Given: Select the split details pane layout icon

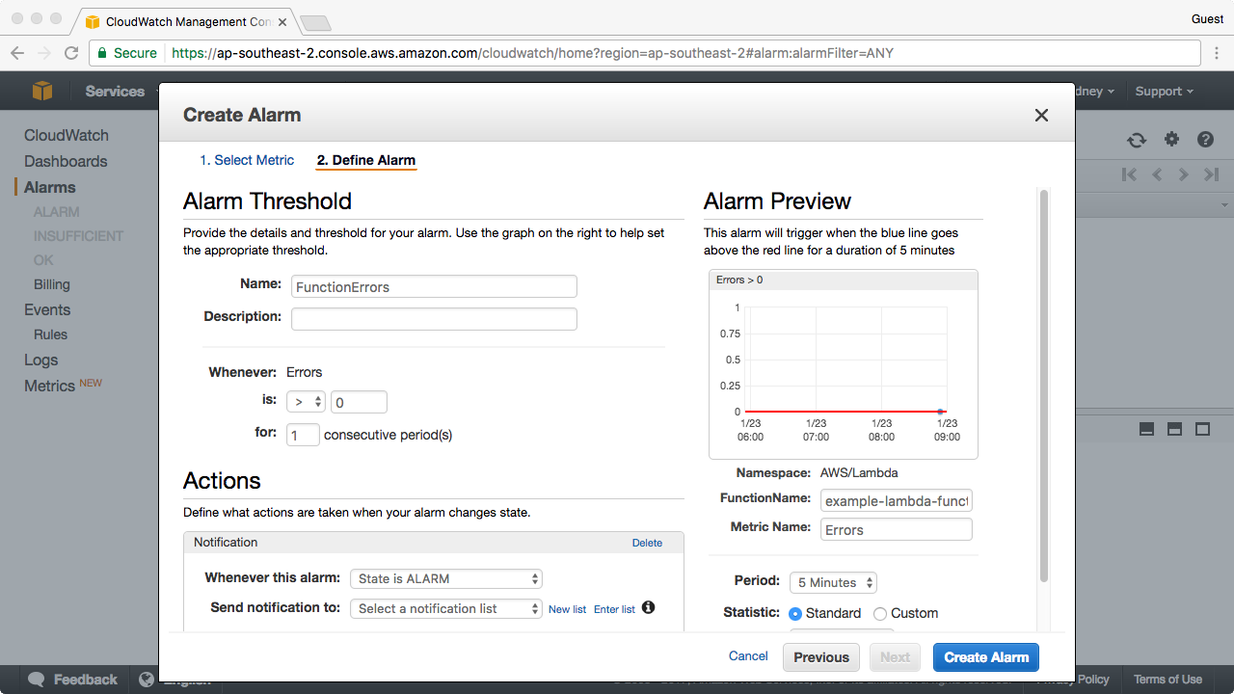Looking at the screenshot, I should (x=1174, y=429).
